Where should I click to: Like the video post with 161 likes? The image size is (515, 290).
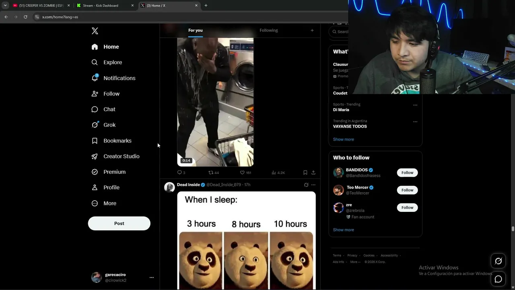click(x=242, y=172)
